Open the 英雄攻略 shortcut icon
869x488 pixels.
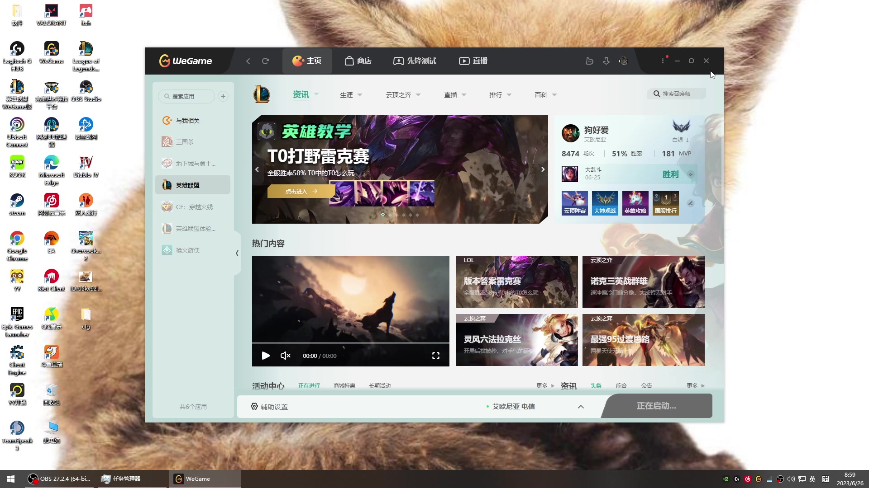(635, 203)
